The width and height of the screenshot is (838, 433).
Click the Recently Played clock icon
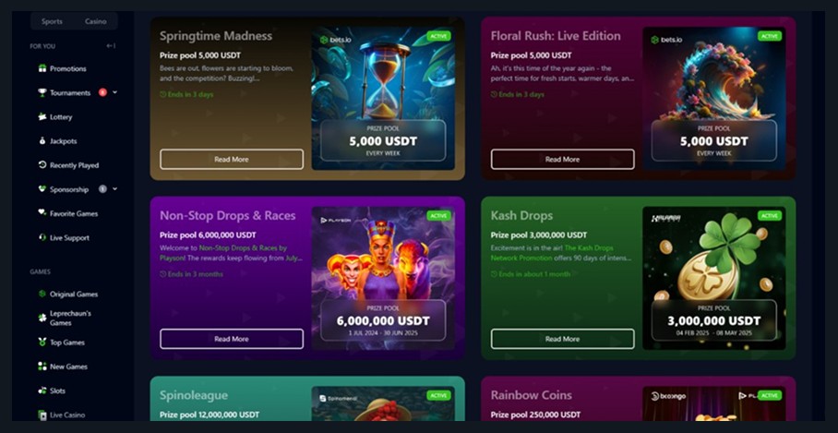pos(42,165)
